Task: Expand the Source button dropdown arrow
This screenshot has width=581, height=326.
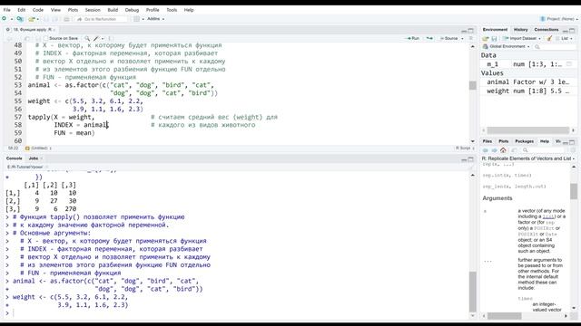Action: click(x=462, y=39)
